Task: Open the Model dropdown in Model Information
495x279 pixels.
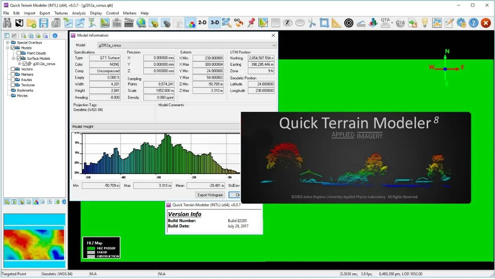Action: point(187,45)
